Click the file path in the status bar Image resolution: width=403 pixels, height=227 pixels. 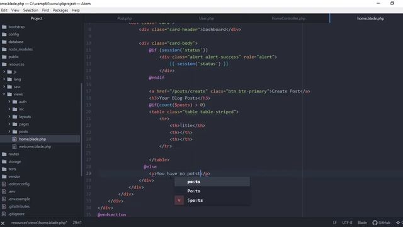click(x=39, y=223)
